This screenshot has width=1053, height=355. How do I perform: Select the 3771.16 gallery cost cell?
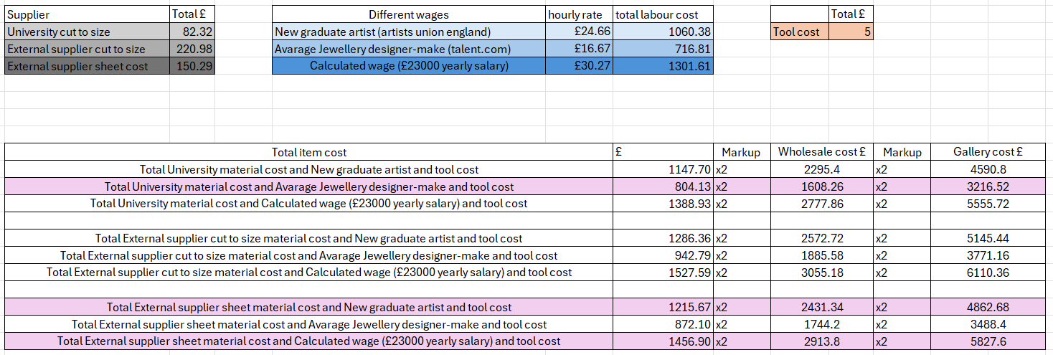click(988, 255)
